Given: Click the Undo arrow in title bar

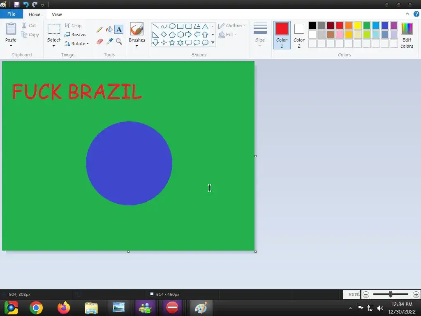Looking at the screenshot, I should coord(26,4).
